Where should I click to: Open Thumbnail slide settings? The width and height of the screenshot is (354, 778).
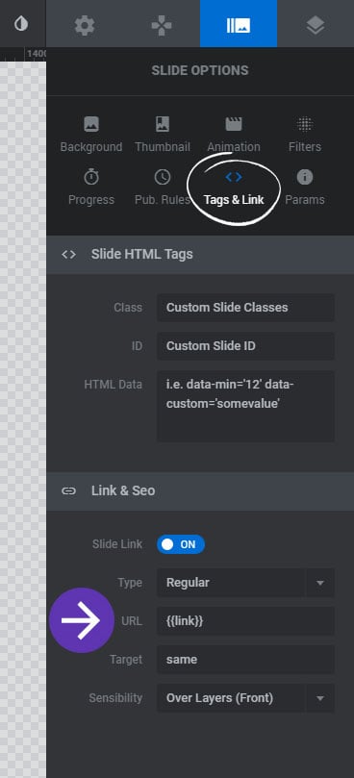click(x=163, y=135)
